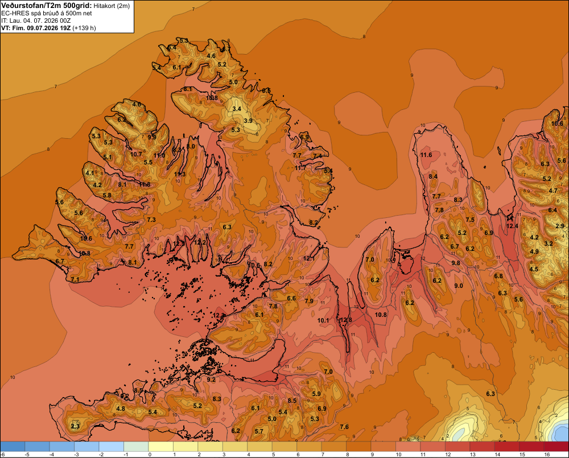Click the Veðurstofan/T2m 500grid title text
The image size is (569, 458).
point(46,6)
